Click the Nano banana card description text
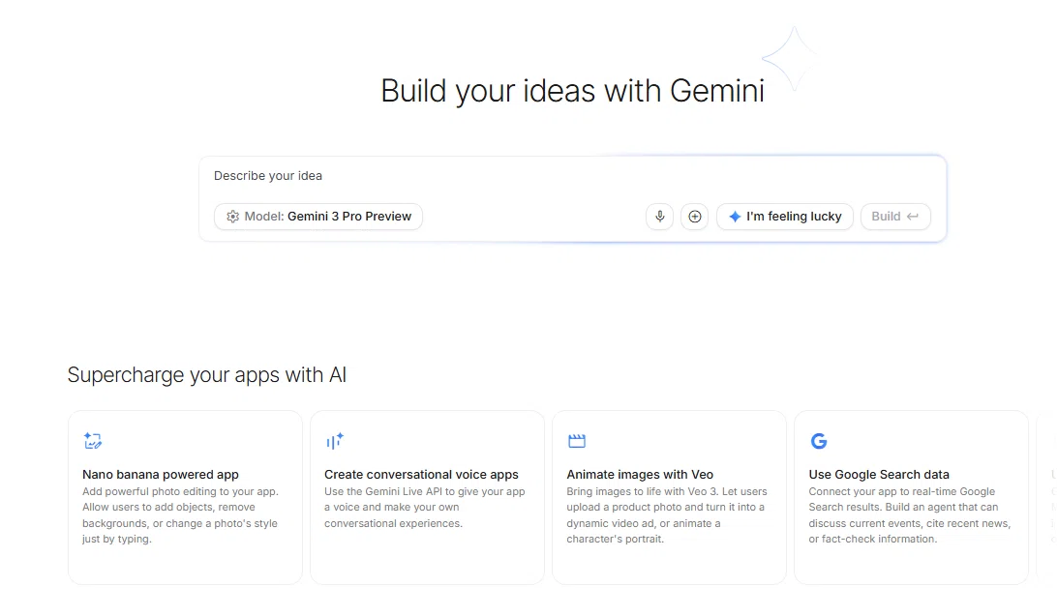Viewport: 1058px width, 616px height. point(180,514)
